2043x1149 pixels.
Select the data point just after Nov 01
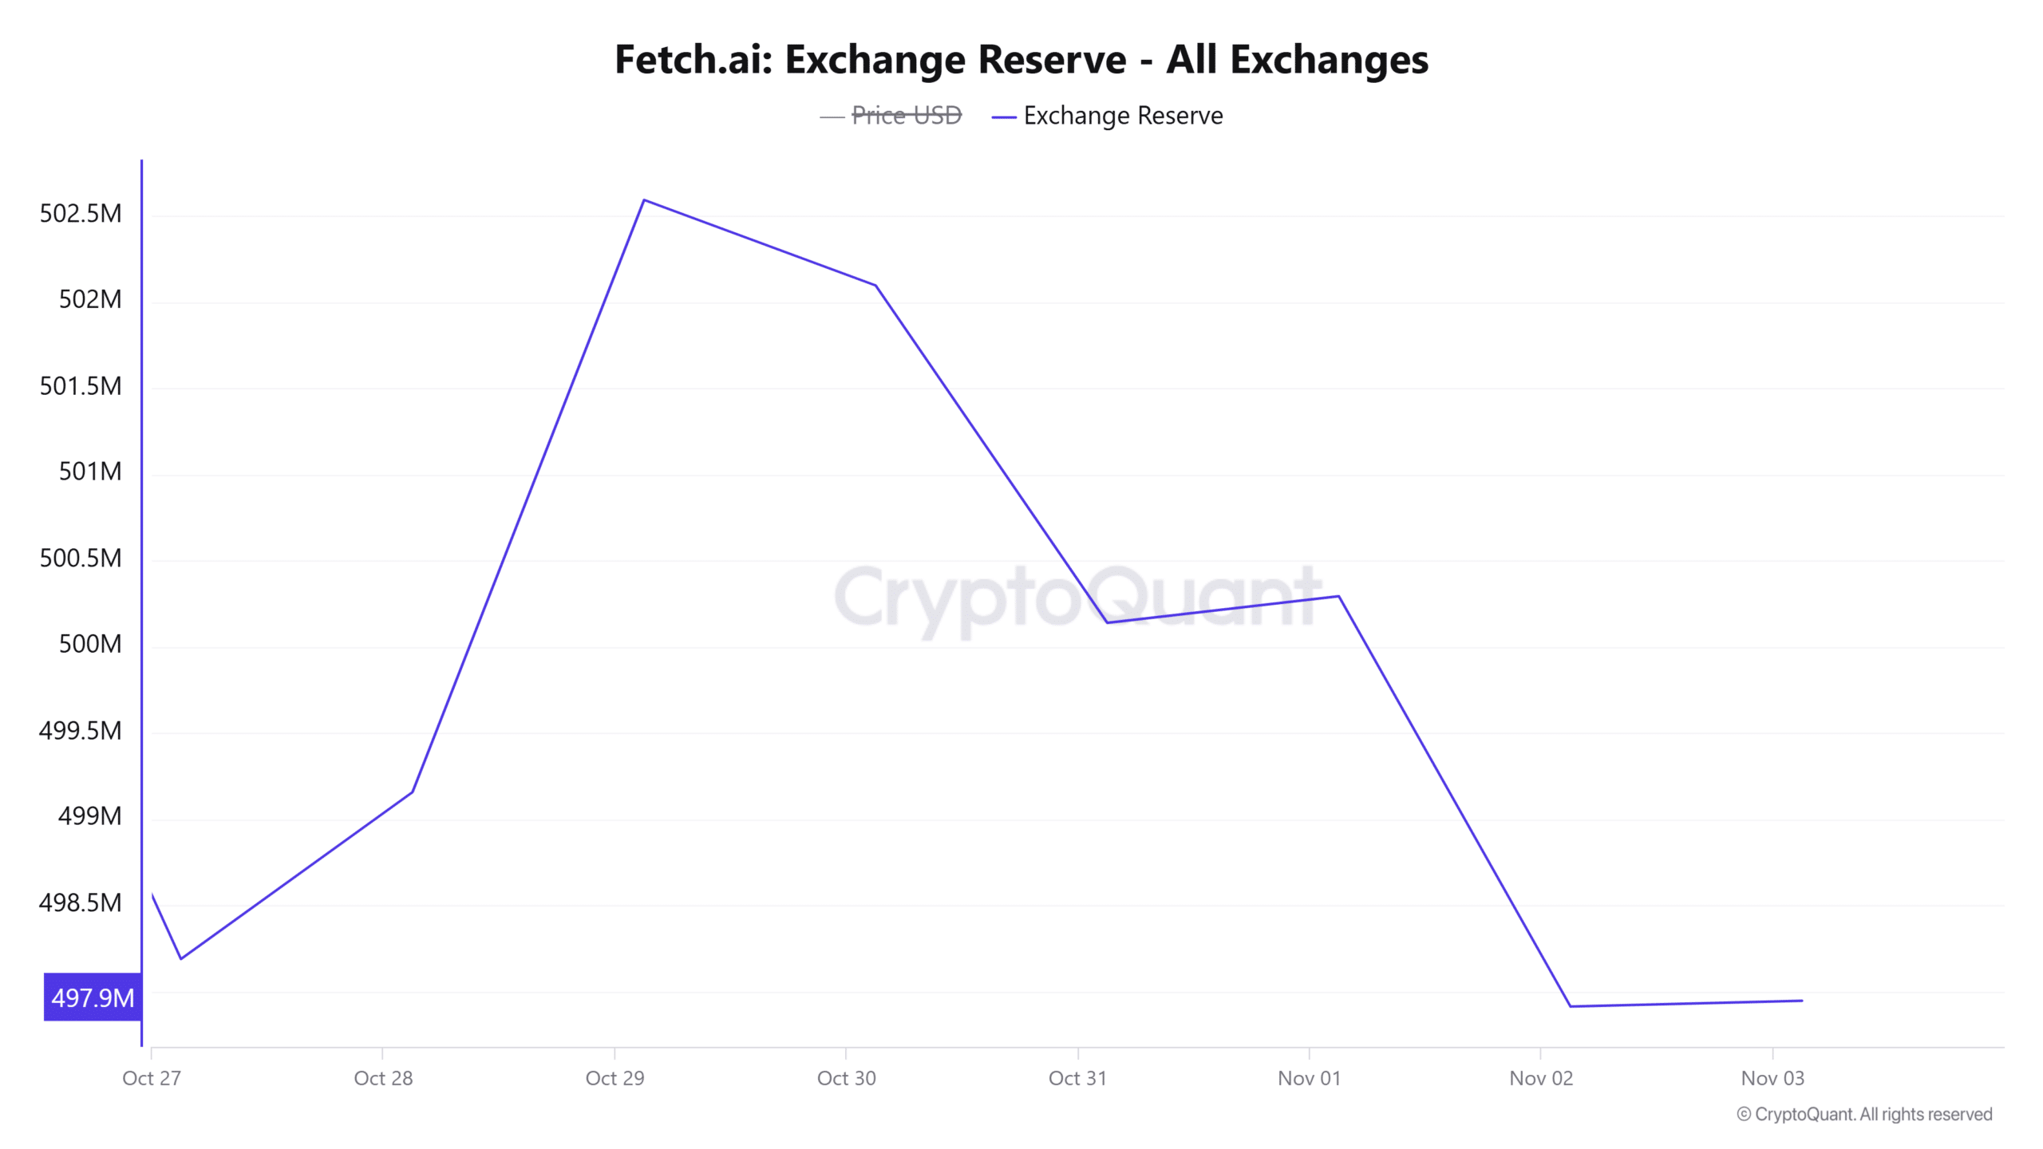pos(1338,596)
